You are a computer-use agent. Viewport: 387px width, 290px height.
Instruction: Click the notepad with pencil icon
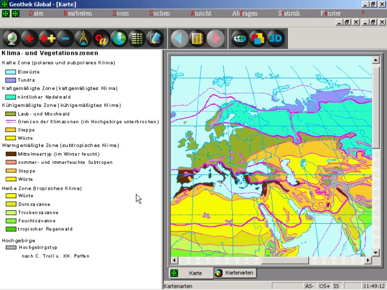pyautogui.click(x=155, y=38)
